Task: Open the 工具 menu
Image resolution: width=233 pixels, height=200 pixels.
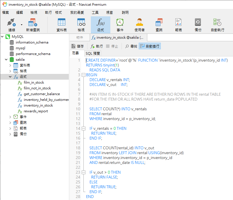Action: (x=95, y=13)
